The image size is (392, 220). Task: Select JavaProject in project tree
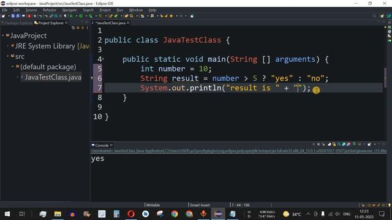tap(28, 35)
